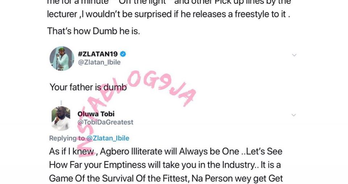
Task: Open the @Zlatan_Ibile handle under #ZLATAN19
Action: click(99, 62)
